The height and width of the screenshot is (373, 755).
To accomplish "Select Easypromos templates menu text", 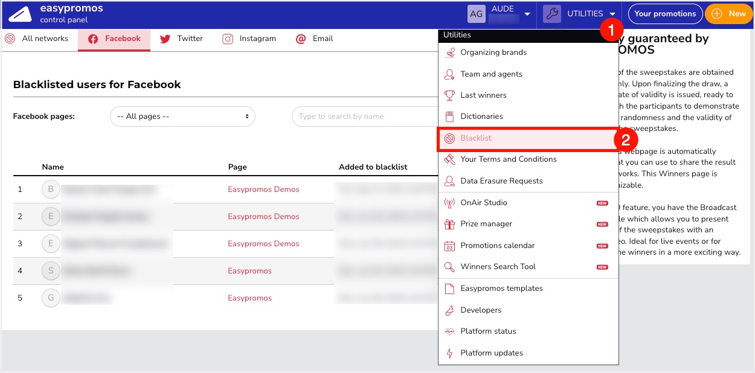I will [501, 289].
